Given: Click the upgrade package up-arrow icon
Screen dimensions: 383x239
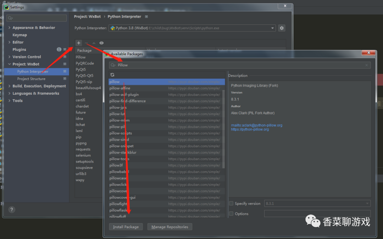Looking at the screenshot, I should pyautogui.click(x=94, y=43).
